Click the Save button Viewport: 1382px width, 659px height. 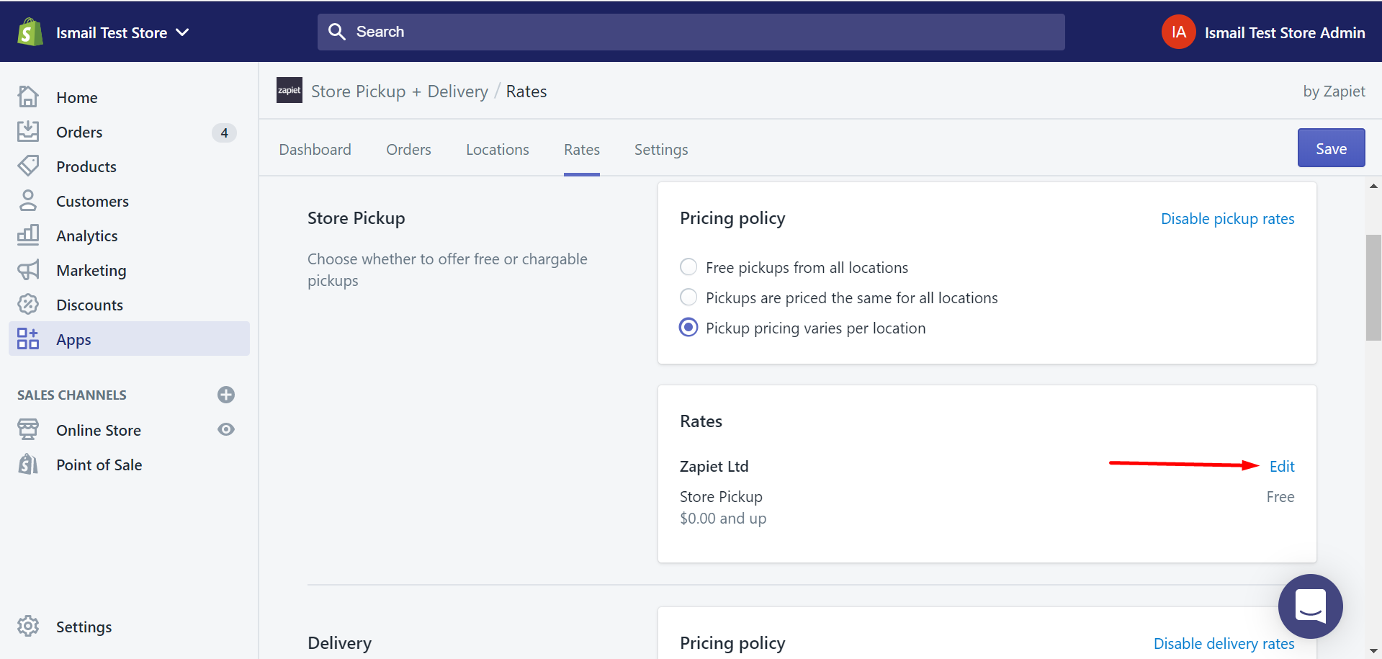coord(1331,148)
